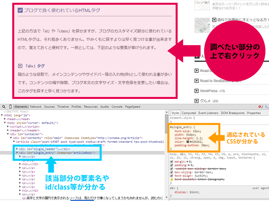Expand the margin shorthand property triangle
The height and width of the screenshot is (201, 269).
[x=188, y=162]
